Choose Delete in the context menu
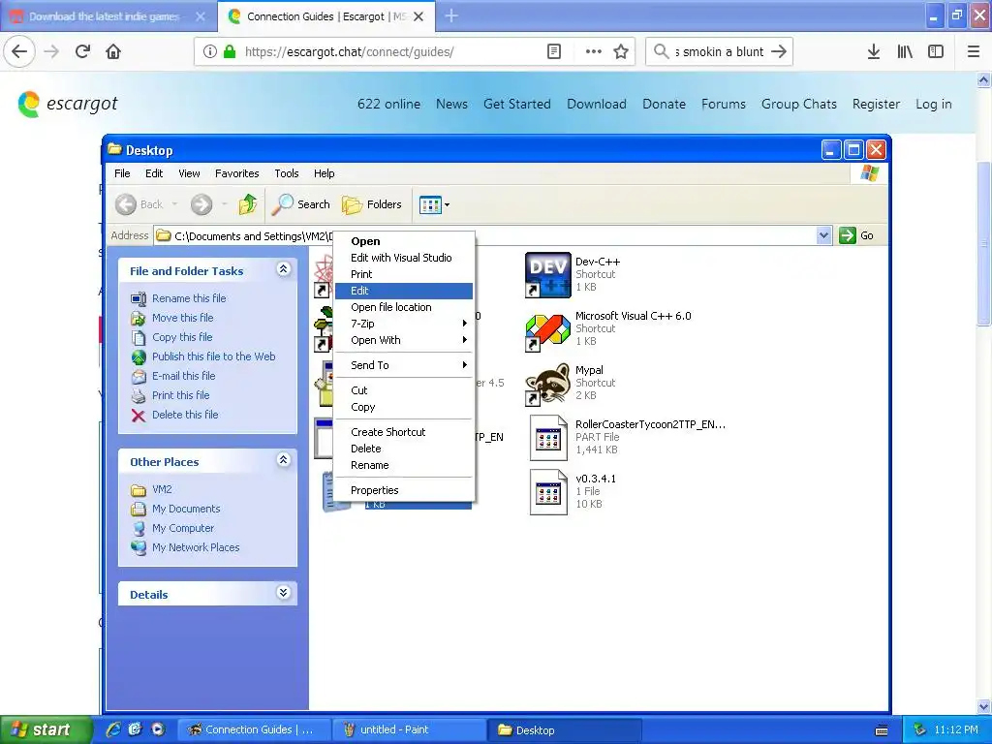992x744 pixels. pos(404,449)
